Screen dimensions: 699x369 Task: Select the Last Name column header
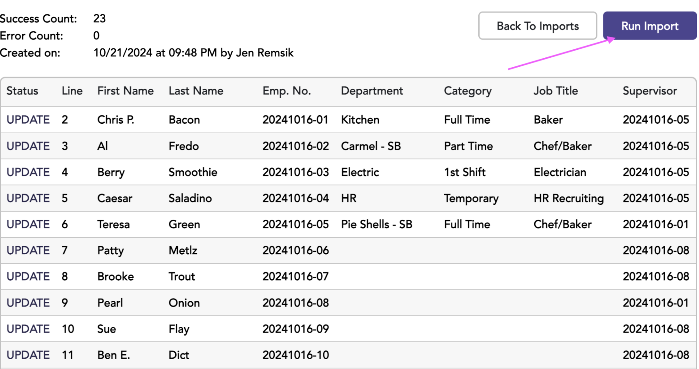[196, 91]
